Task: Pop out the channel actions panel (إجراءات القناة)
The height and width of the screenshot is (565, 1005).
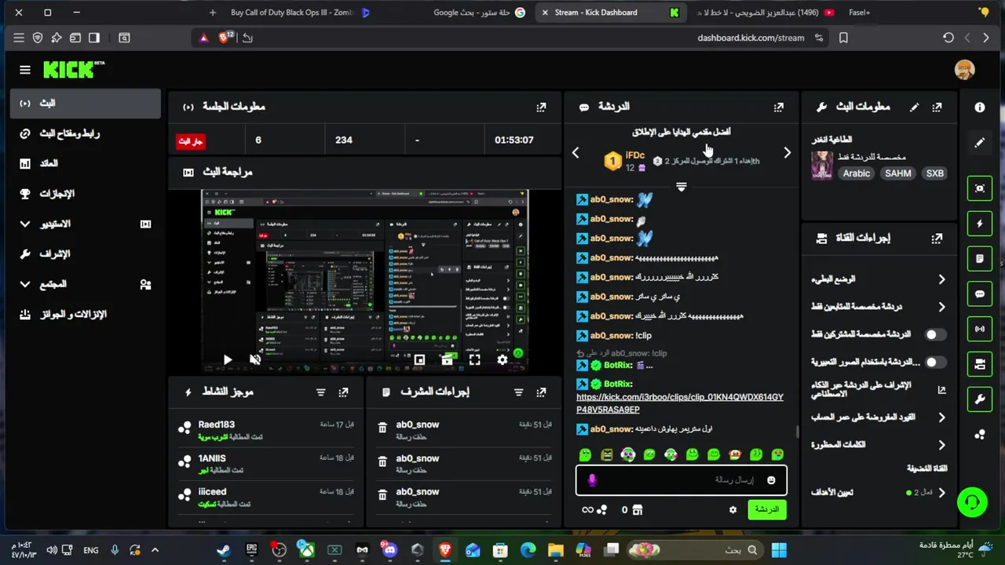Action: [937, 238]
